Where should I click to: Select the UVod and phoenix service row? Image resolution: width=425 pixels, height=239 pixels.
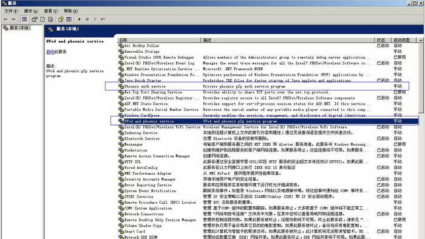coord(268,121)
